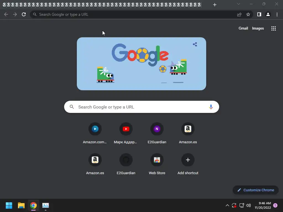
Task: Open the volume control in the tray
Action: click(x=248, y=205)
